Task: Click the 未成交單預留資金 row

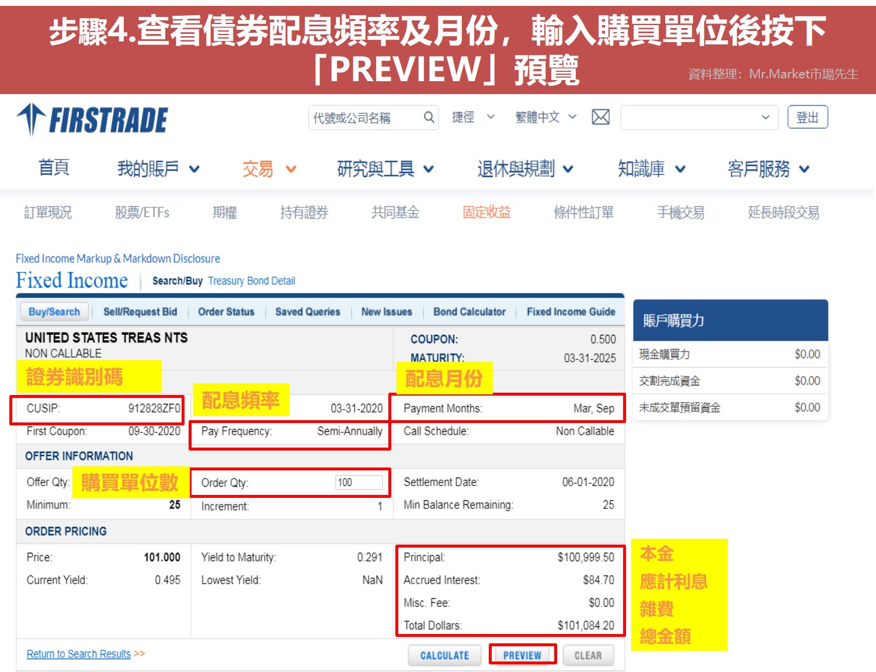Action: pos(730,408)
